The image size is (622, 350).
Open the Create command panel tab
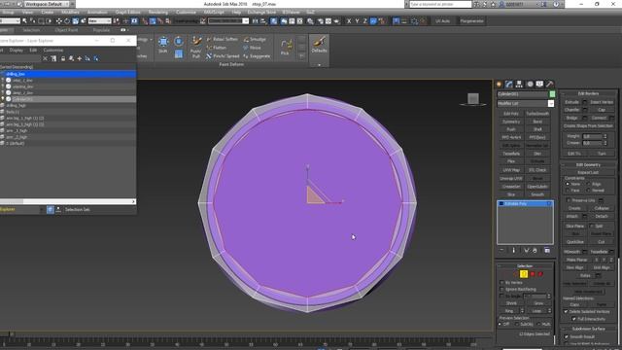499,85
